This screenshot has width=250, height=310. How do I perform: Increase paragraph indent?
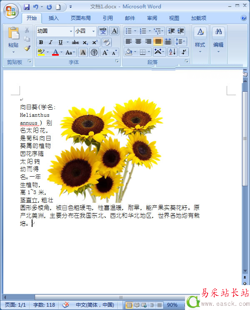click(x=180, y=31)
